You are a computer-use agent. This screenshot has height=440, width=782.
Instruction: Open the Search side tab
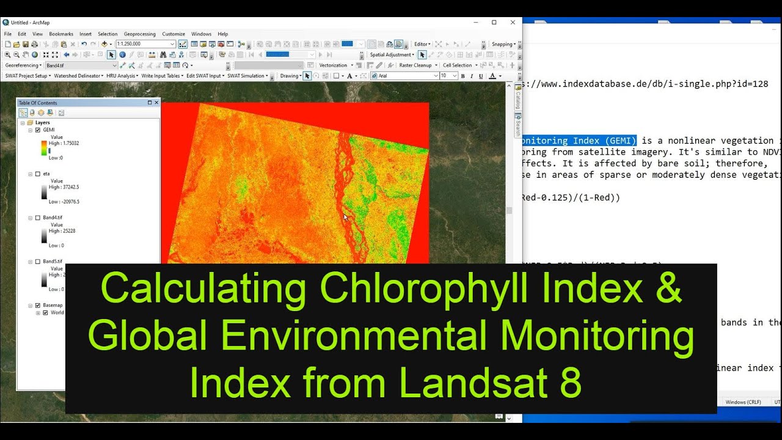click(x=518, y=125)
